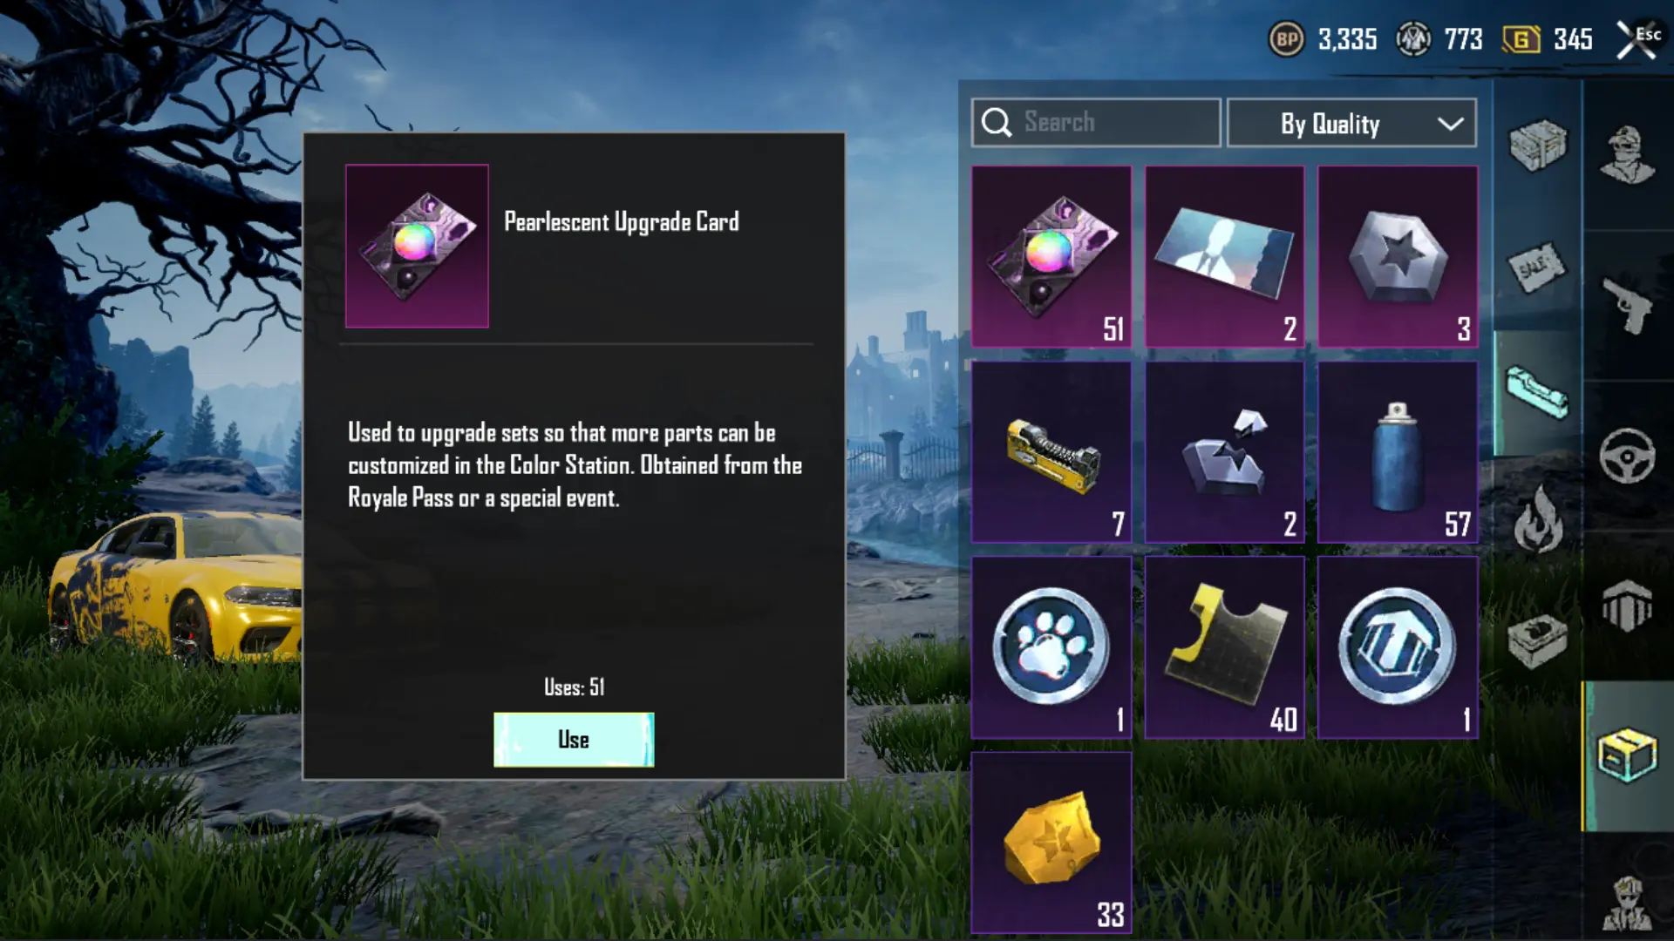
Task: Select the Pearlescent Upgrade Card item in grid
Action: point(1051,257)
